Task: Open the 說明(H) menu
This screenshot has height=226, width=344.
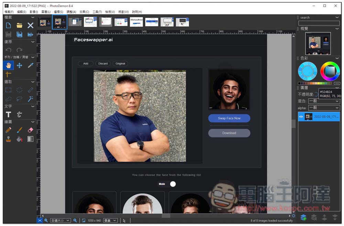Action: coord(137,12)
